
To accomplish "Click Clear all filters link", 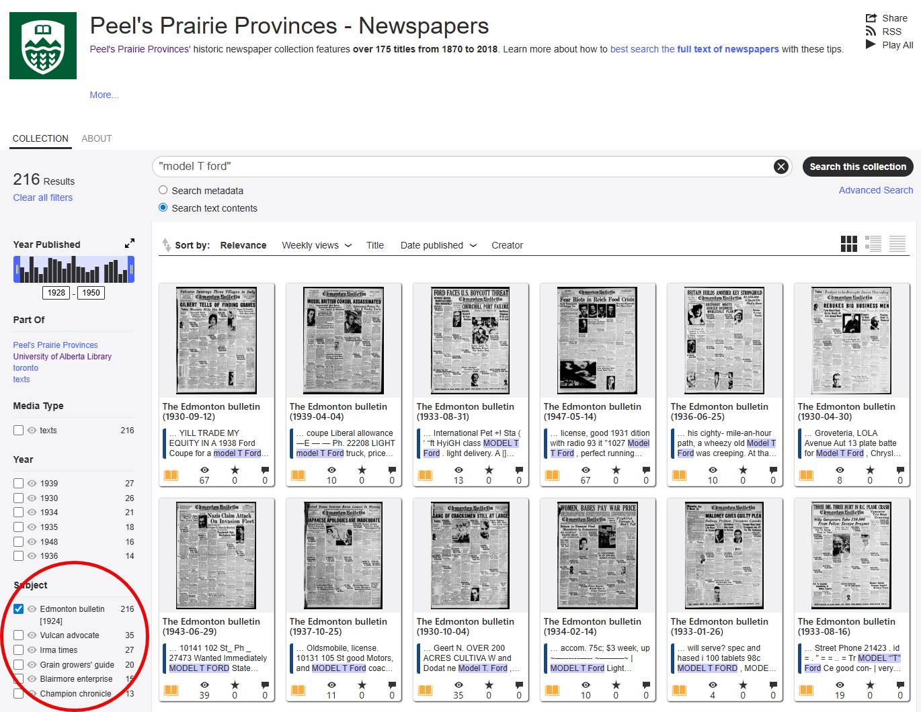I will coord(43,197).
